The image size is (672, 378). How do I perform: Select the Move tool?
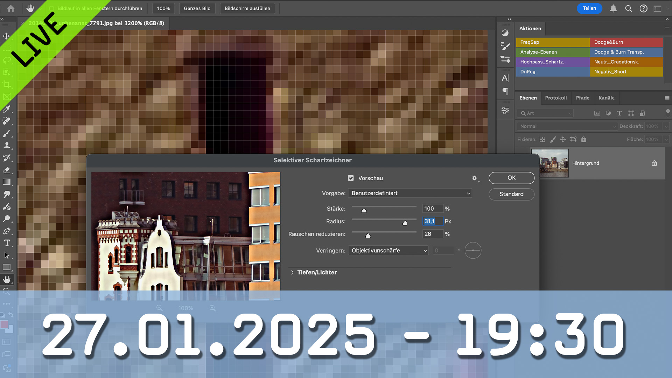click(x=6, y=36)
